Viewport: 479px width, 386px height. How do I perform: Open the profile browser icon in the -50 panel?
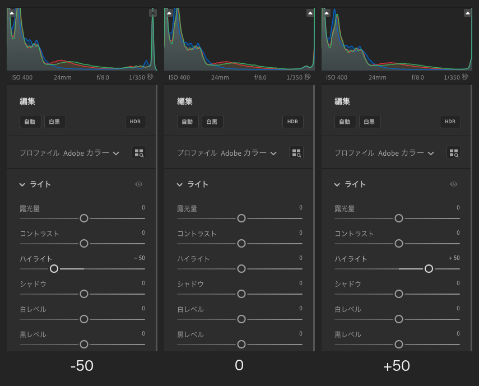pyautogui.click(x=139, y=153)
